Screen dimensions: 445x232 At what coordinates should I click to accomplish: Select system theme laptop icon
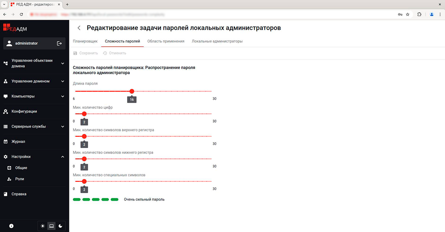pos(51,226)
